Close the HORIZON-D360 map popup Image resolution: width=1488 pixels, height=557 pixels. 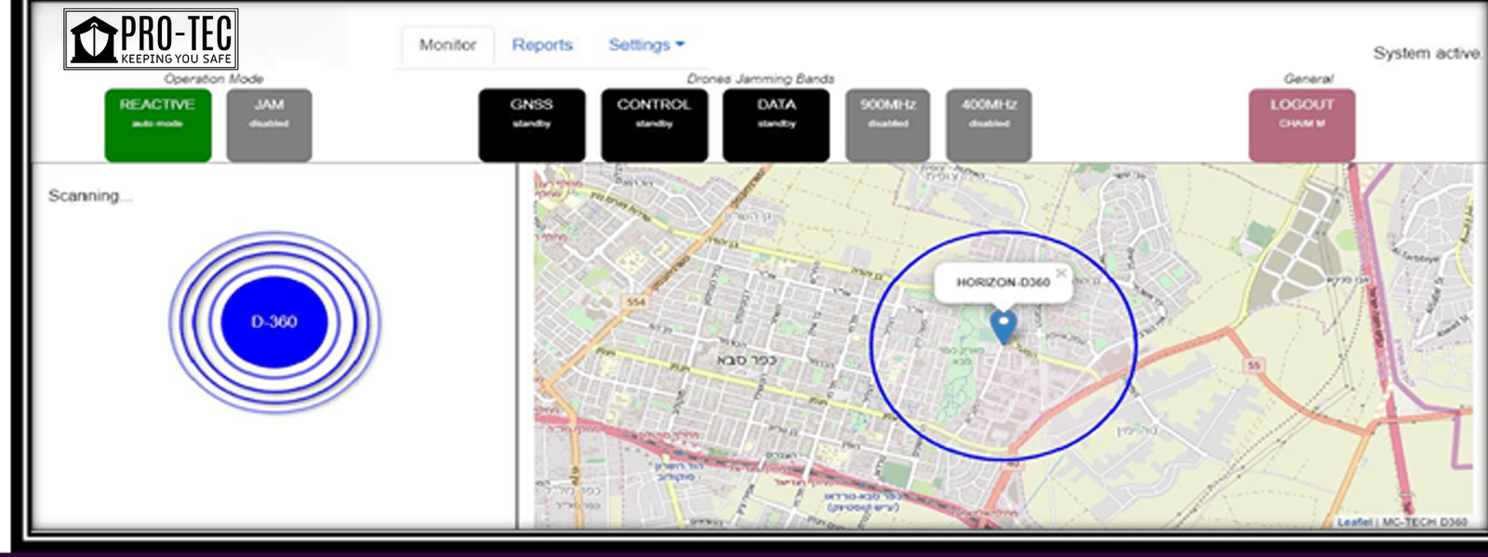coord(1061,273)
